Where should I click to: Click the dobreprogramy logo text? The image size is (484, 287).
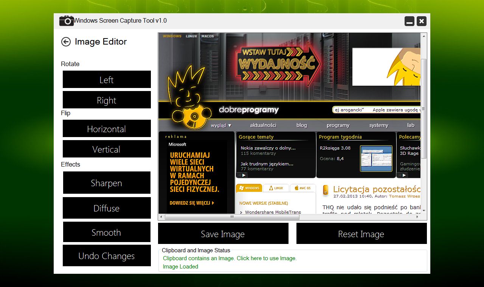[249, 110]
